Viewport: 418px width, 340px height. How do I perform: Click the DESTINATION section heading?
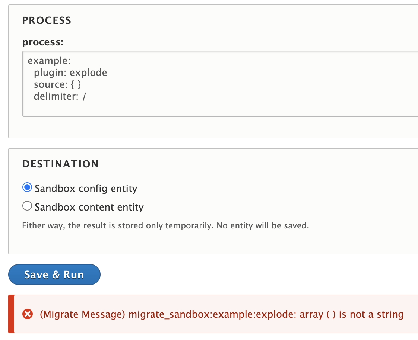click(61, 164)
